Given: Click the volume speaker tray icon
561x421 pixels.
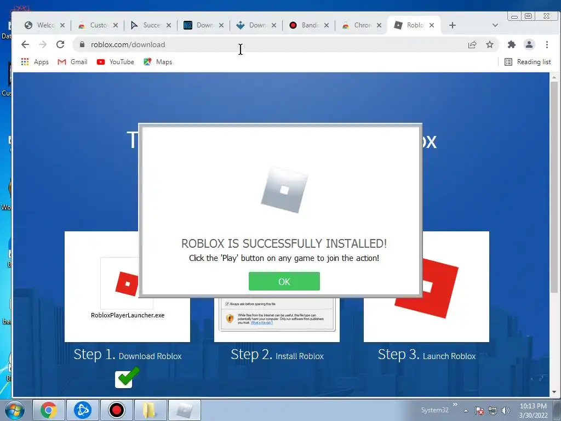Looking at the screenshot, I should 506,411.
